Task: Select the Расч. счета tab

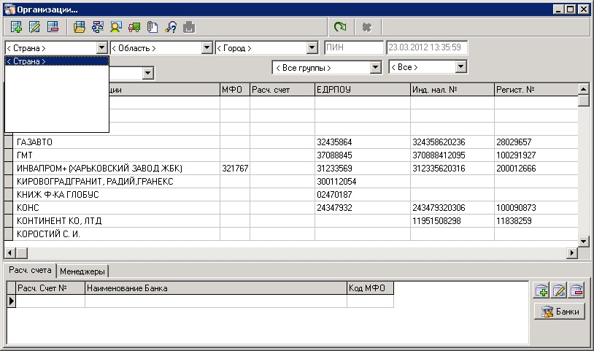Action: (30, 271)
